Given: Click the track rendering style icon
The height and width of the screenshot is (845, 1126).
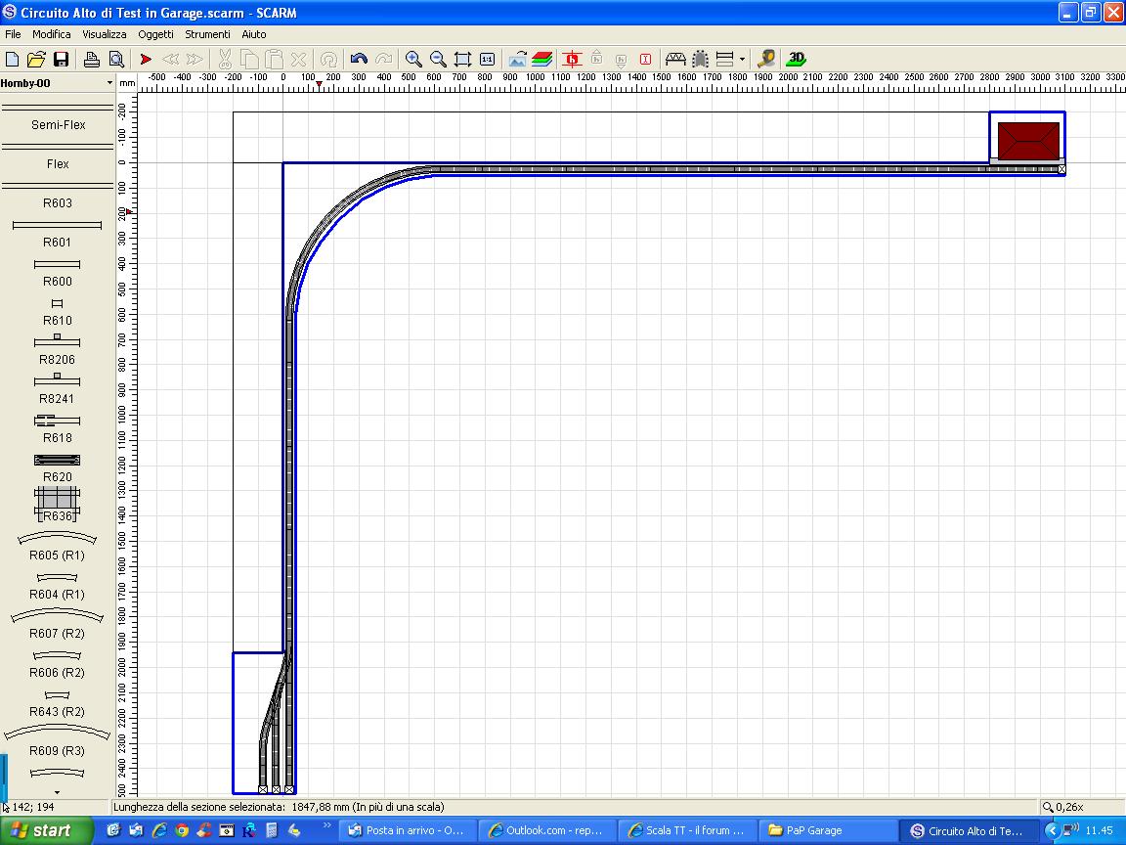Looking at the screenshot, I should point(725,59).
